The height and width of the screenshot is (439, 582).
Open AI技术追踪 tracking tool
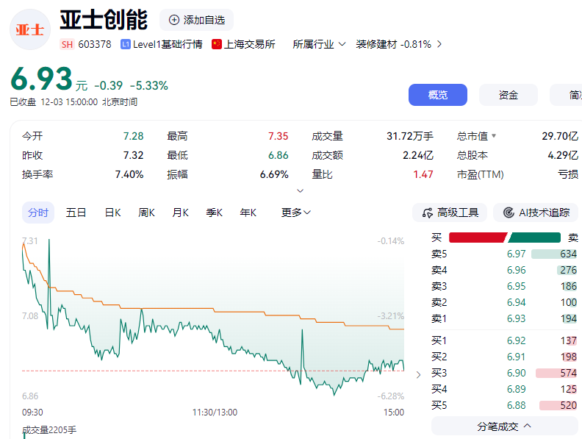tap(536, 213)
